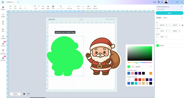Open My Zone in sidebar
The height and width of the screenshot is (98, 184).
[x=3, y=59]
